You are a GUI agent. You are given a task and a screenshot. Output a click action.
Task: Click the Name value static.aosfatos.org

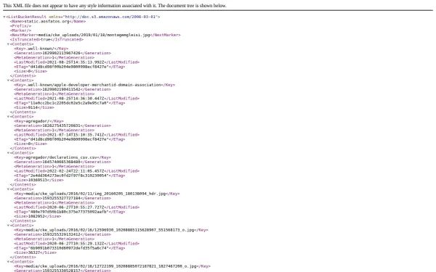tap(47, 21)
